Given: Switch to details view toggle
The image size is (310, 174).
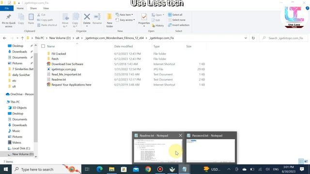Looking at the screenshot, I should (301, 161).
